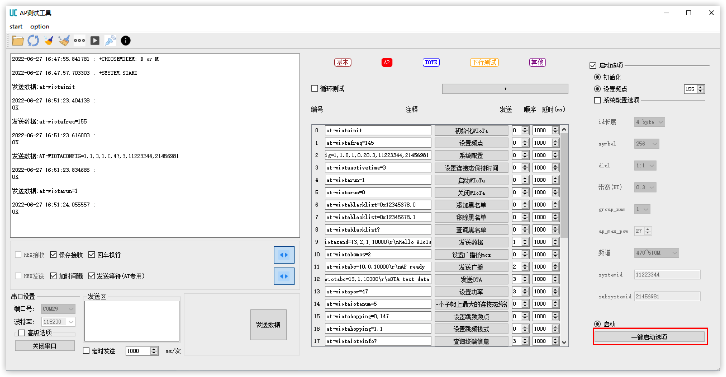Viewport: 726px width, 377px height.
Task: Open the dlul 1:1 dropdown
Action: point(645,166)
